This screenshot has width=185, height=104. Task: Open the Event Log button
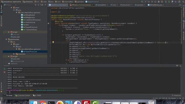(176, 95)
